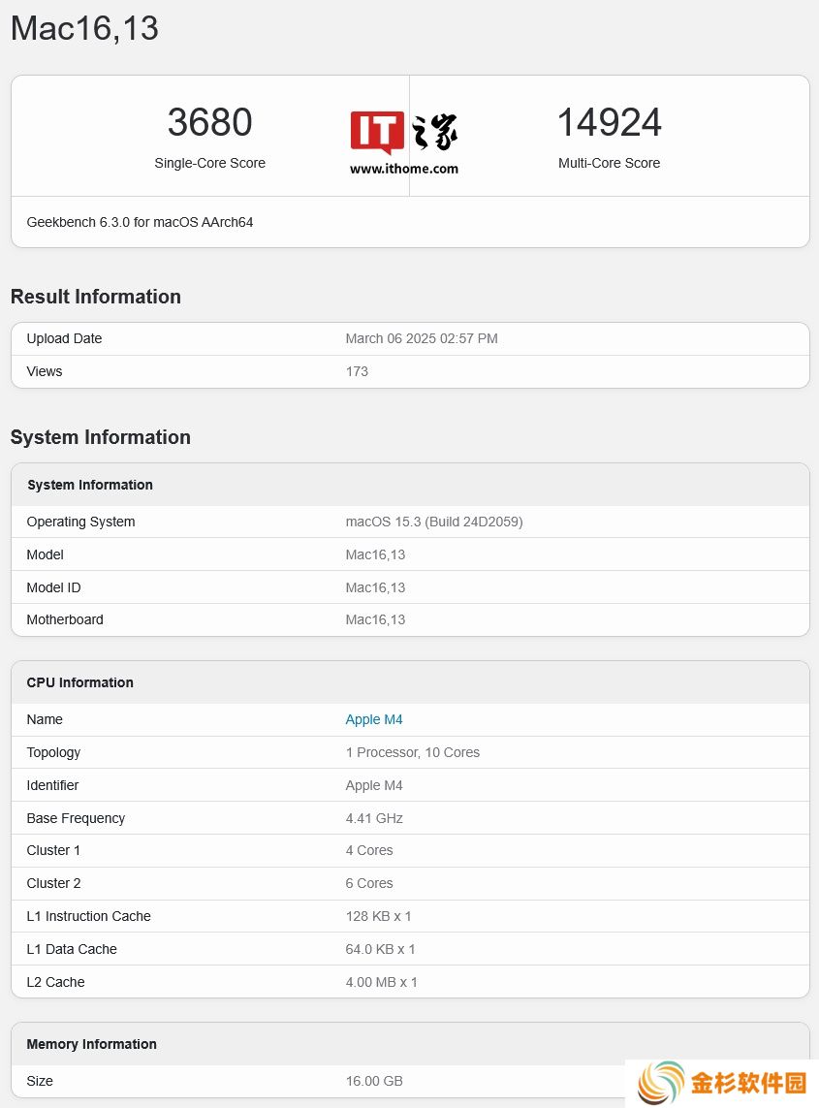
Task: Click the Model ID label
Action: click(x=53, y=587)
